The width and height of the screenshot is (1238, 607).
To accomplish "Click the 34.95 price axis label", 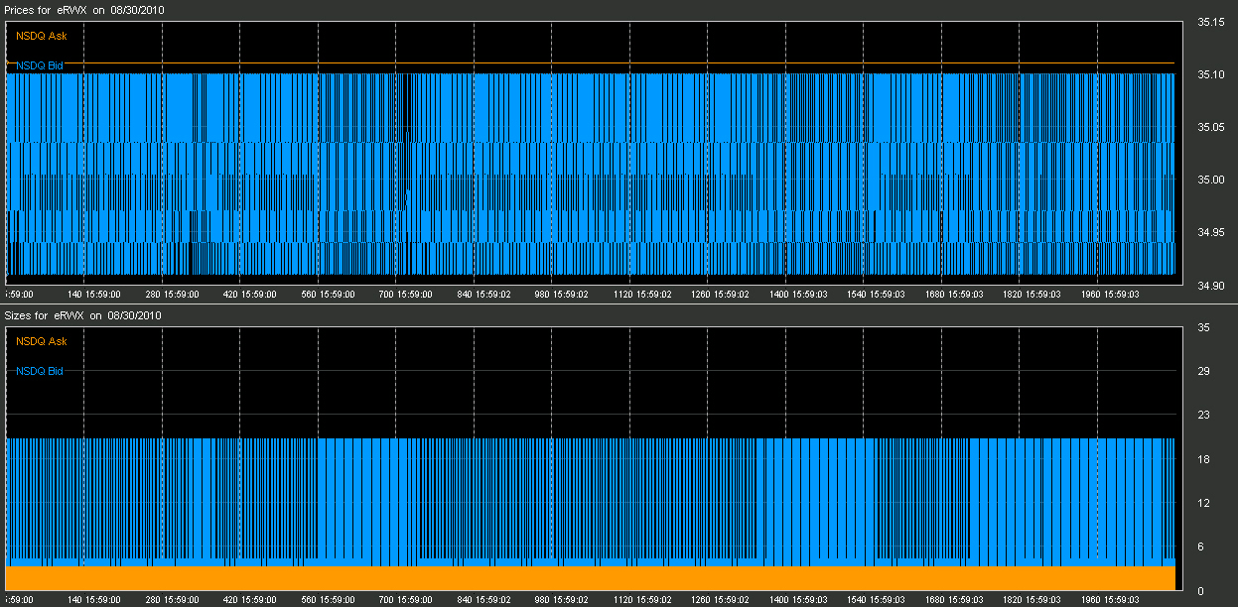I will [x=1212, y=232].
